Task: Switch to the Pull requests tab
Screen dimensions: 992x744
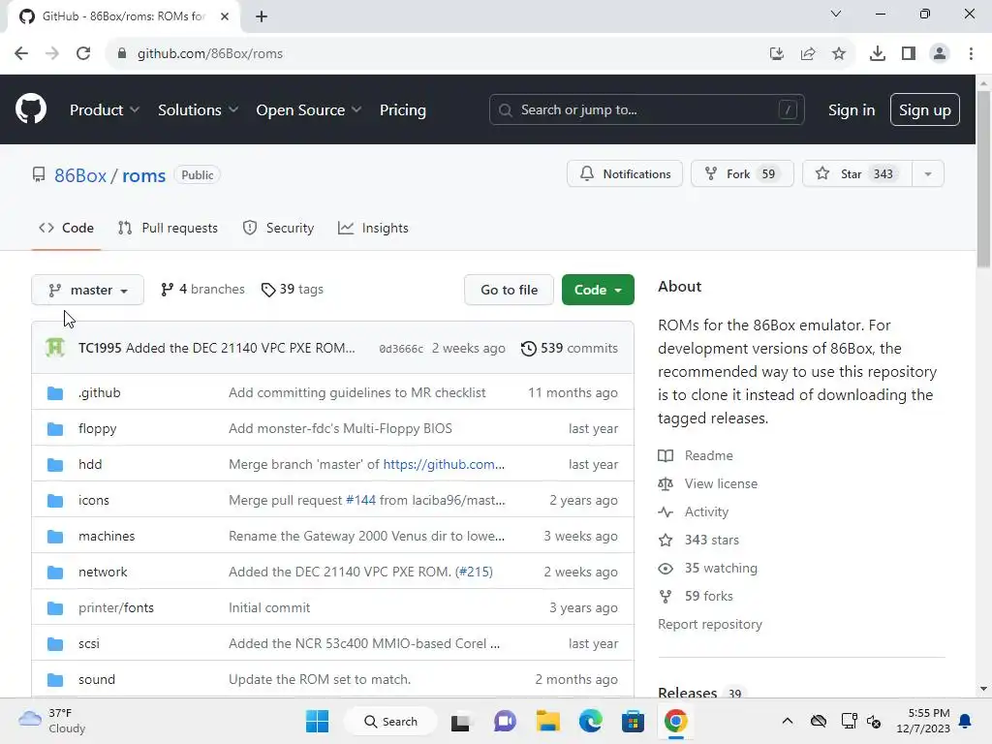Action: (x=168, y=228)
